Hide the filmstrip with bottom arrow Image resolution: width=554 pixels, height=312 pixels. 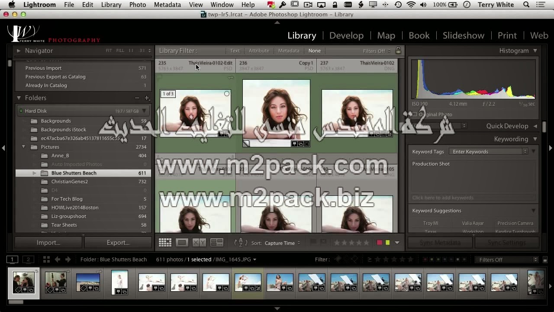(277, 309)
